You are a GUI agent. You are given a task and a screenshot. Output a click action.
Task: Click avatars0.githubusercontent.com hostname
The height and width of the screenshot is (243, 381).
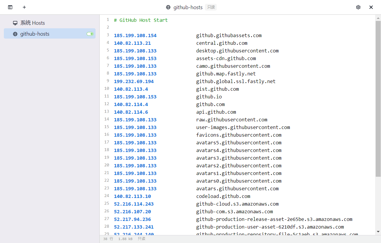[x=239, y=181]
